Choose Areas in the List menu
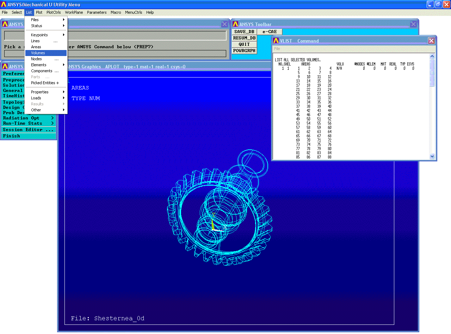 coord(46,47)
